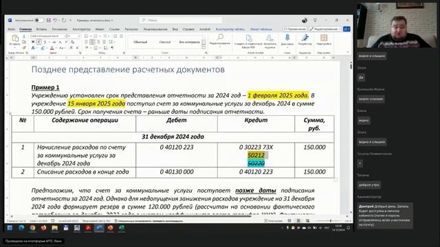This screenshot has height=247, width=440.
Task: Click the Надстройки add-ins icon
Action: click(x=324, y=40)
